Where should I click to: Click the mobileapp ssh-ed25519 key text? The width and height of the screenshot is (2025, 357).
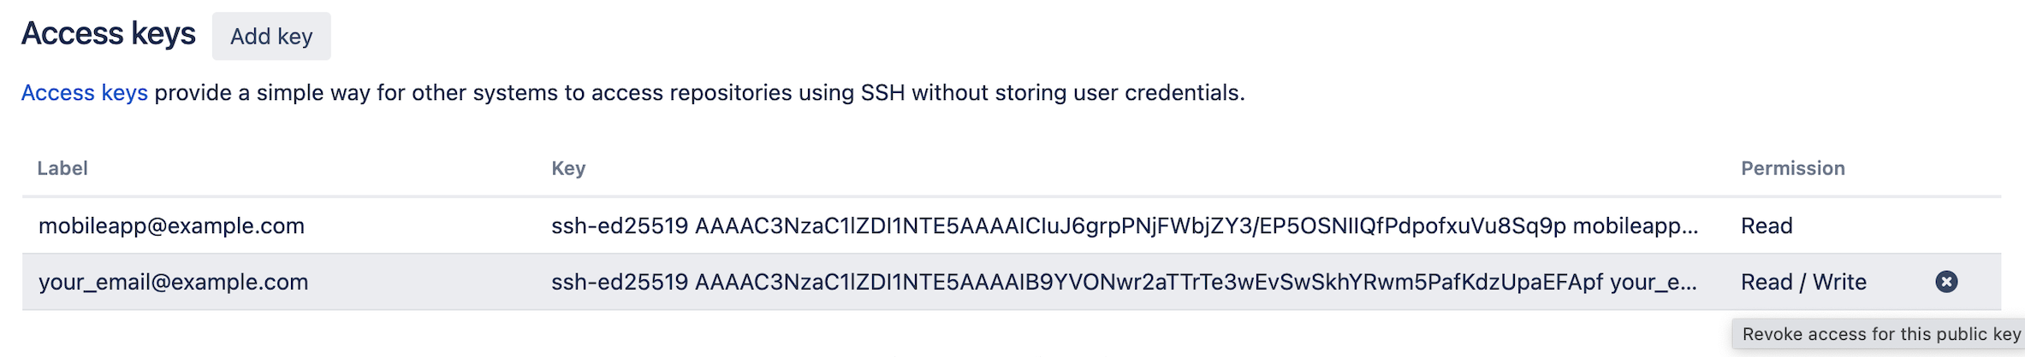pyautogui.click(x=1125, y=225)
